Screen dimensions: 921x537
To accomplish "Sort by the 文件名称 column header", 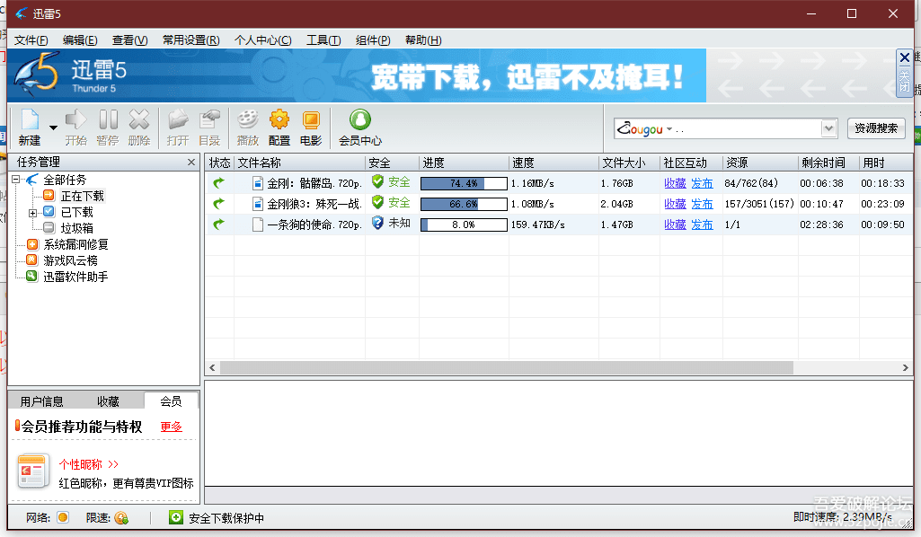I will point(299,163).
